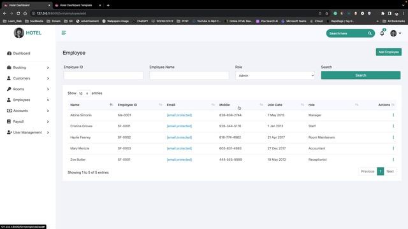Open actions menu for Zoe Butler
This screenshot has width=408, height=229.
pyautogui.click(x=393, y=160)
